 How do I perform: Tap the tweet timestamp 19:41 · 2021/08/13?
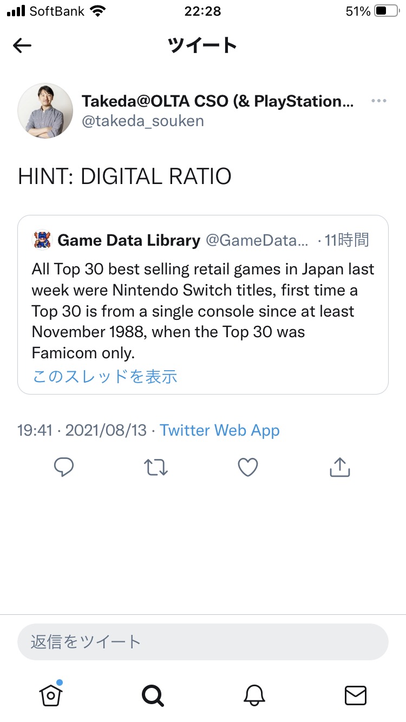coord(82,431)
